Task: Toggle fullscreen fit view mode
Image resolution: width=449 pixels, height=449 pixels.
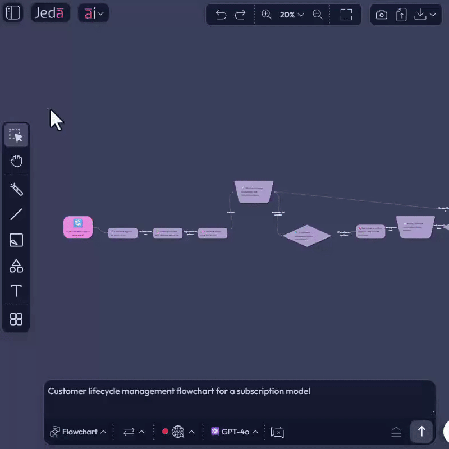Action: point(346,15)
